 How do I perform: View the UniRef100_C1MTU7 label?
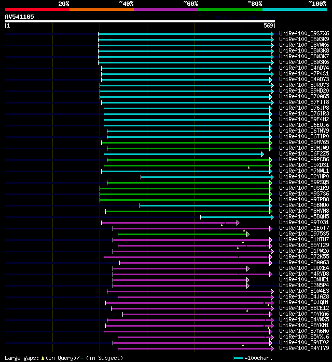(x=304, y=239)
